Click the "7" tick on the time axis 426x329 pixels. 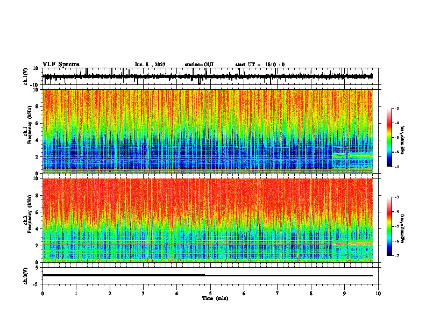pos(278,294)
